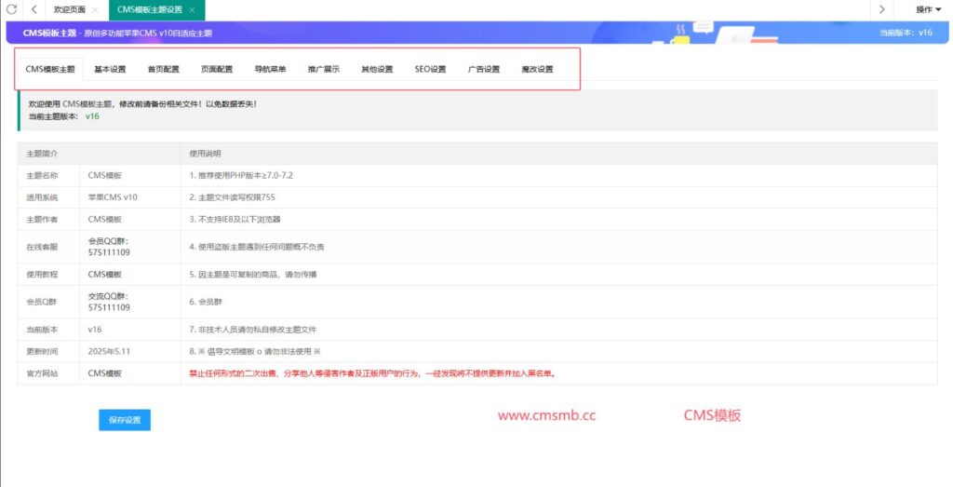
Task: Click the green v16 version text
Action: [x=92, y=116]
